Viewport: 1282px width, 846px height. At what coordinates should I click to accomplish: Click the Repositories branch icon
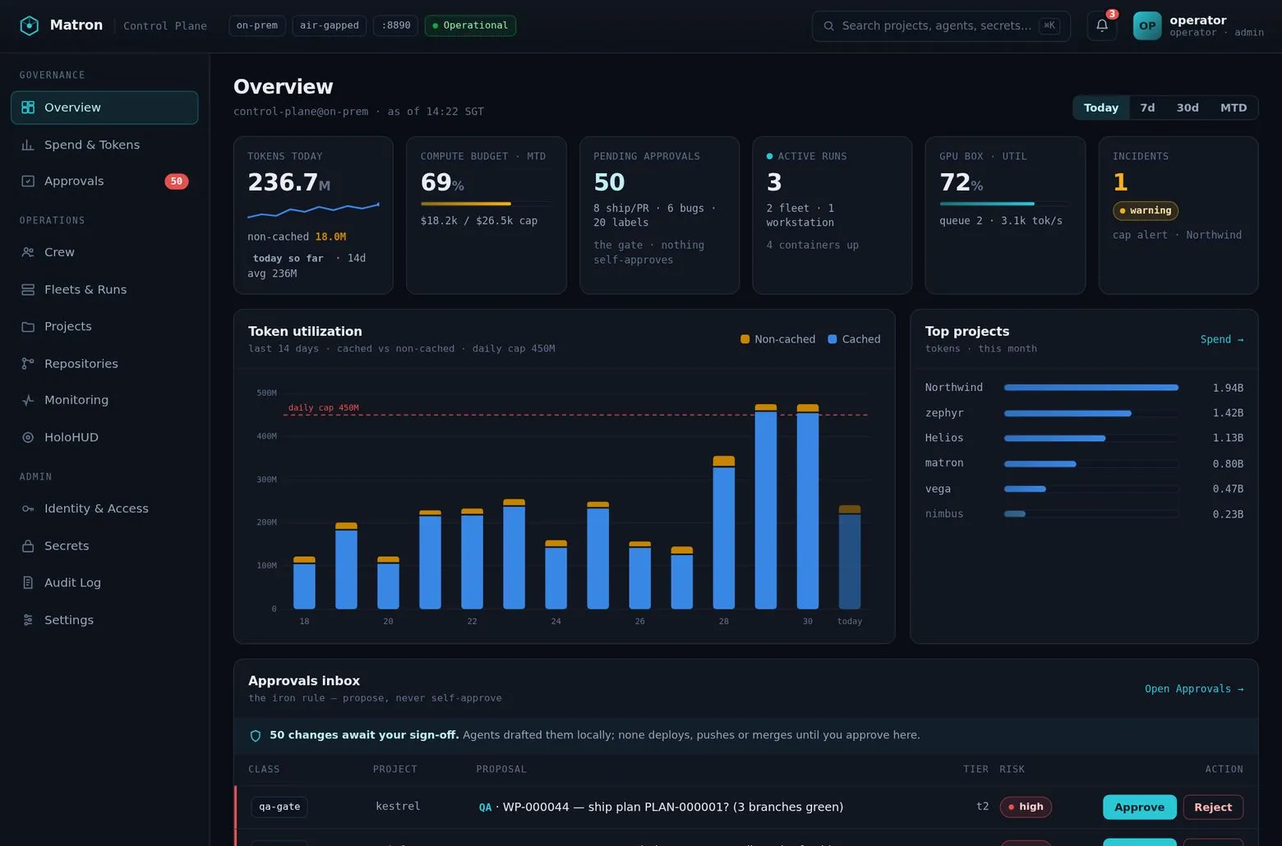(28, 363)
